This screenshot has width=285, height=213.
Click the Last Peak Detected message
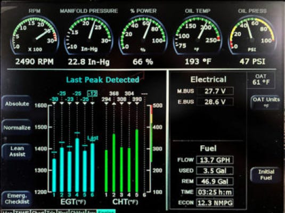pos(103,80)
